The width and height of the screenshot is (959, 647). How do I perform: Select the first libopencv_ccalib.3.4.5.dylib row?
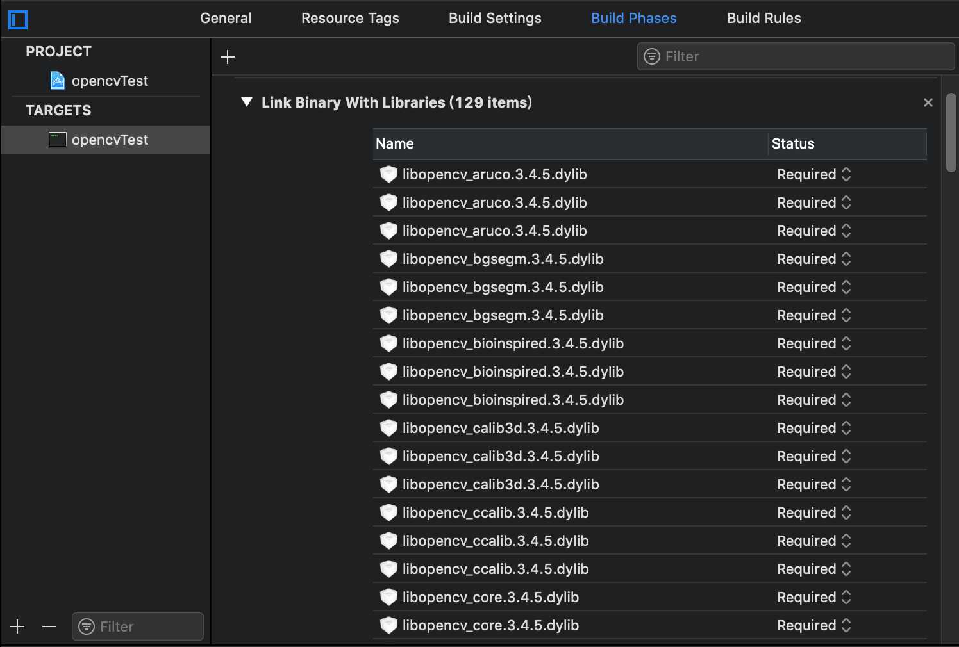coord(650,512)
